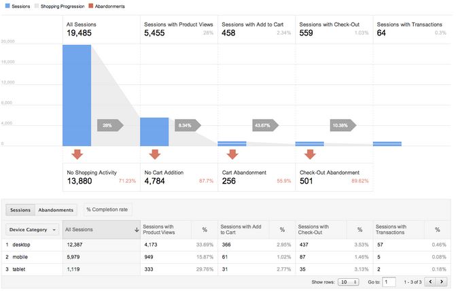Click the All Sessions blue funnel bar
This screenshot has width=456, height=291.
pos(76,95)
